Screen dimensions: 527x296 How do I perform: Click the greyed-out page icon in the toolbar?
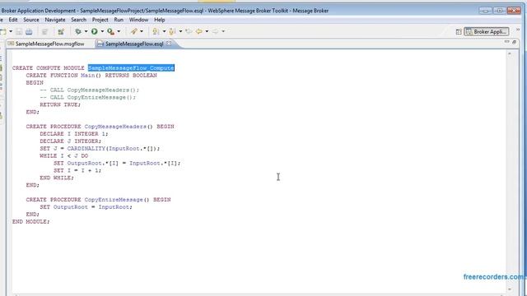[44, 31]
